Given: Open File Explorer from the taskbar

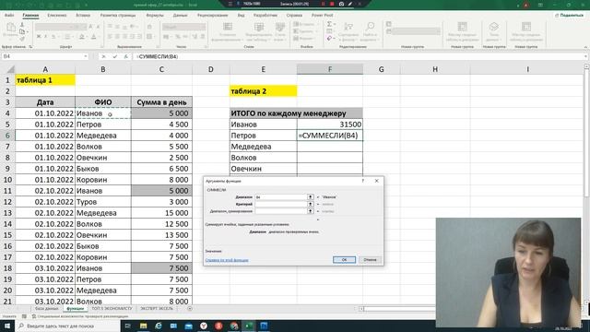Looking at the screenshot, I should (x=144, y=326).
